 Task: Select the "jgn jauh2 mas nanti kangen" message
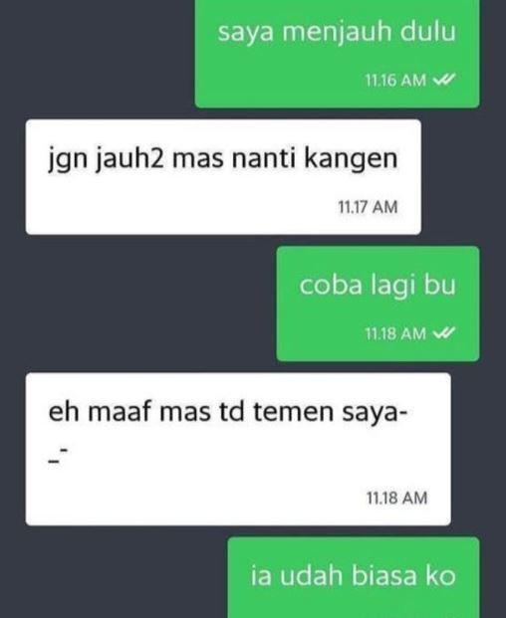223,177
